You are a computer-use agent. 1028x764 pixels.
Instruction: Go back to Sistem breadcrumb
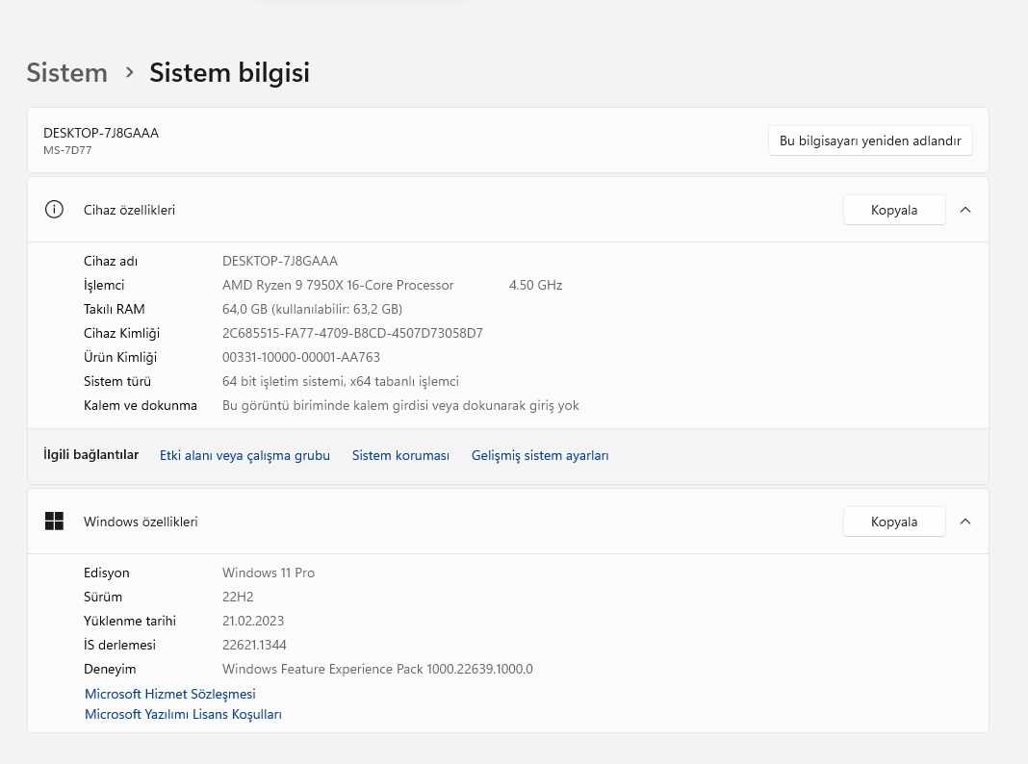coord(66,73)
